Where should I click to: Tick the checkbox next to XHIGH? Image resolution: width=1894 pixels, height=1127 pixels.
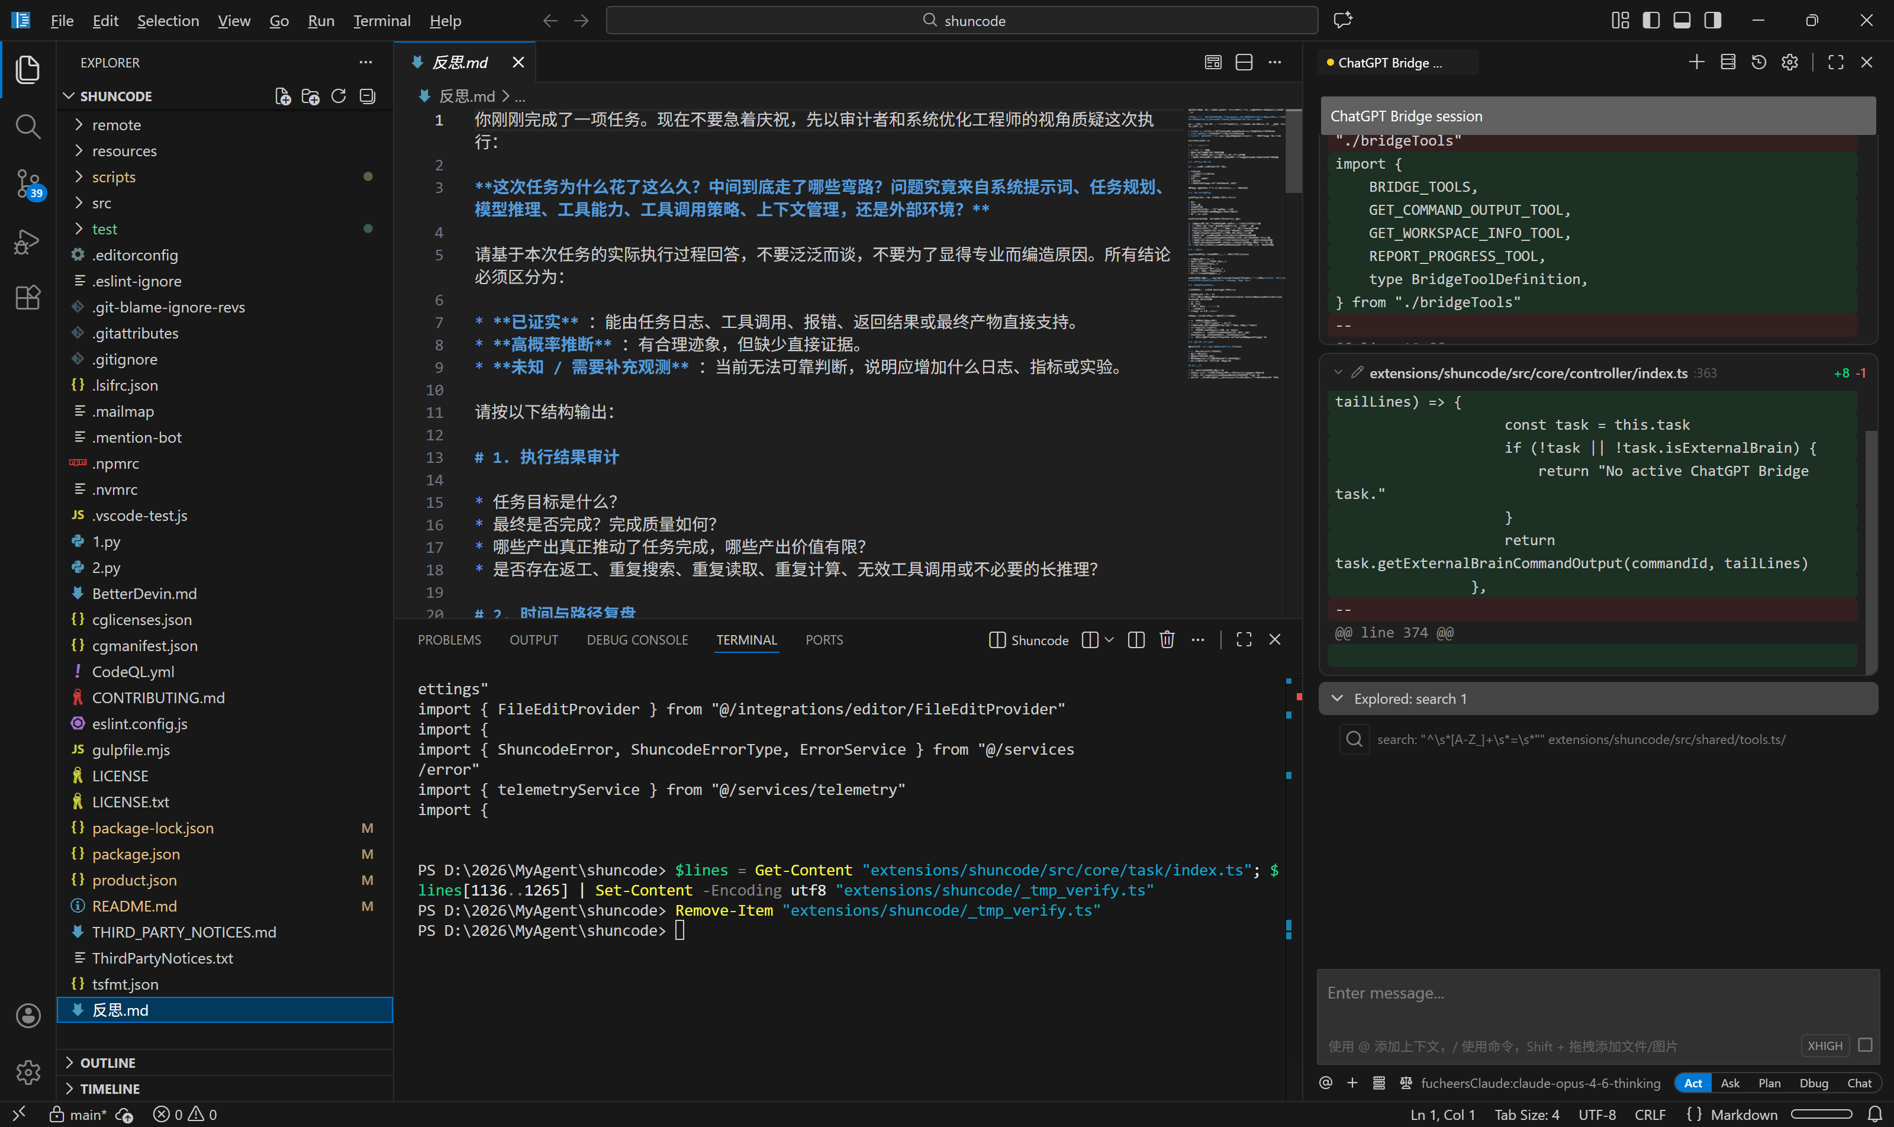coord(1864,1045)
